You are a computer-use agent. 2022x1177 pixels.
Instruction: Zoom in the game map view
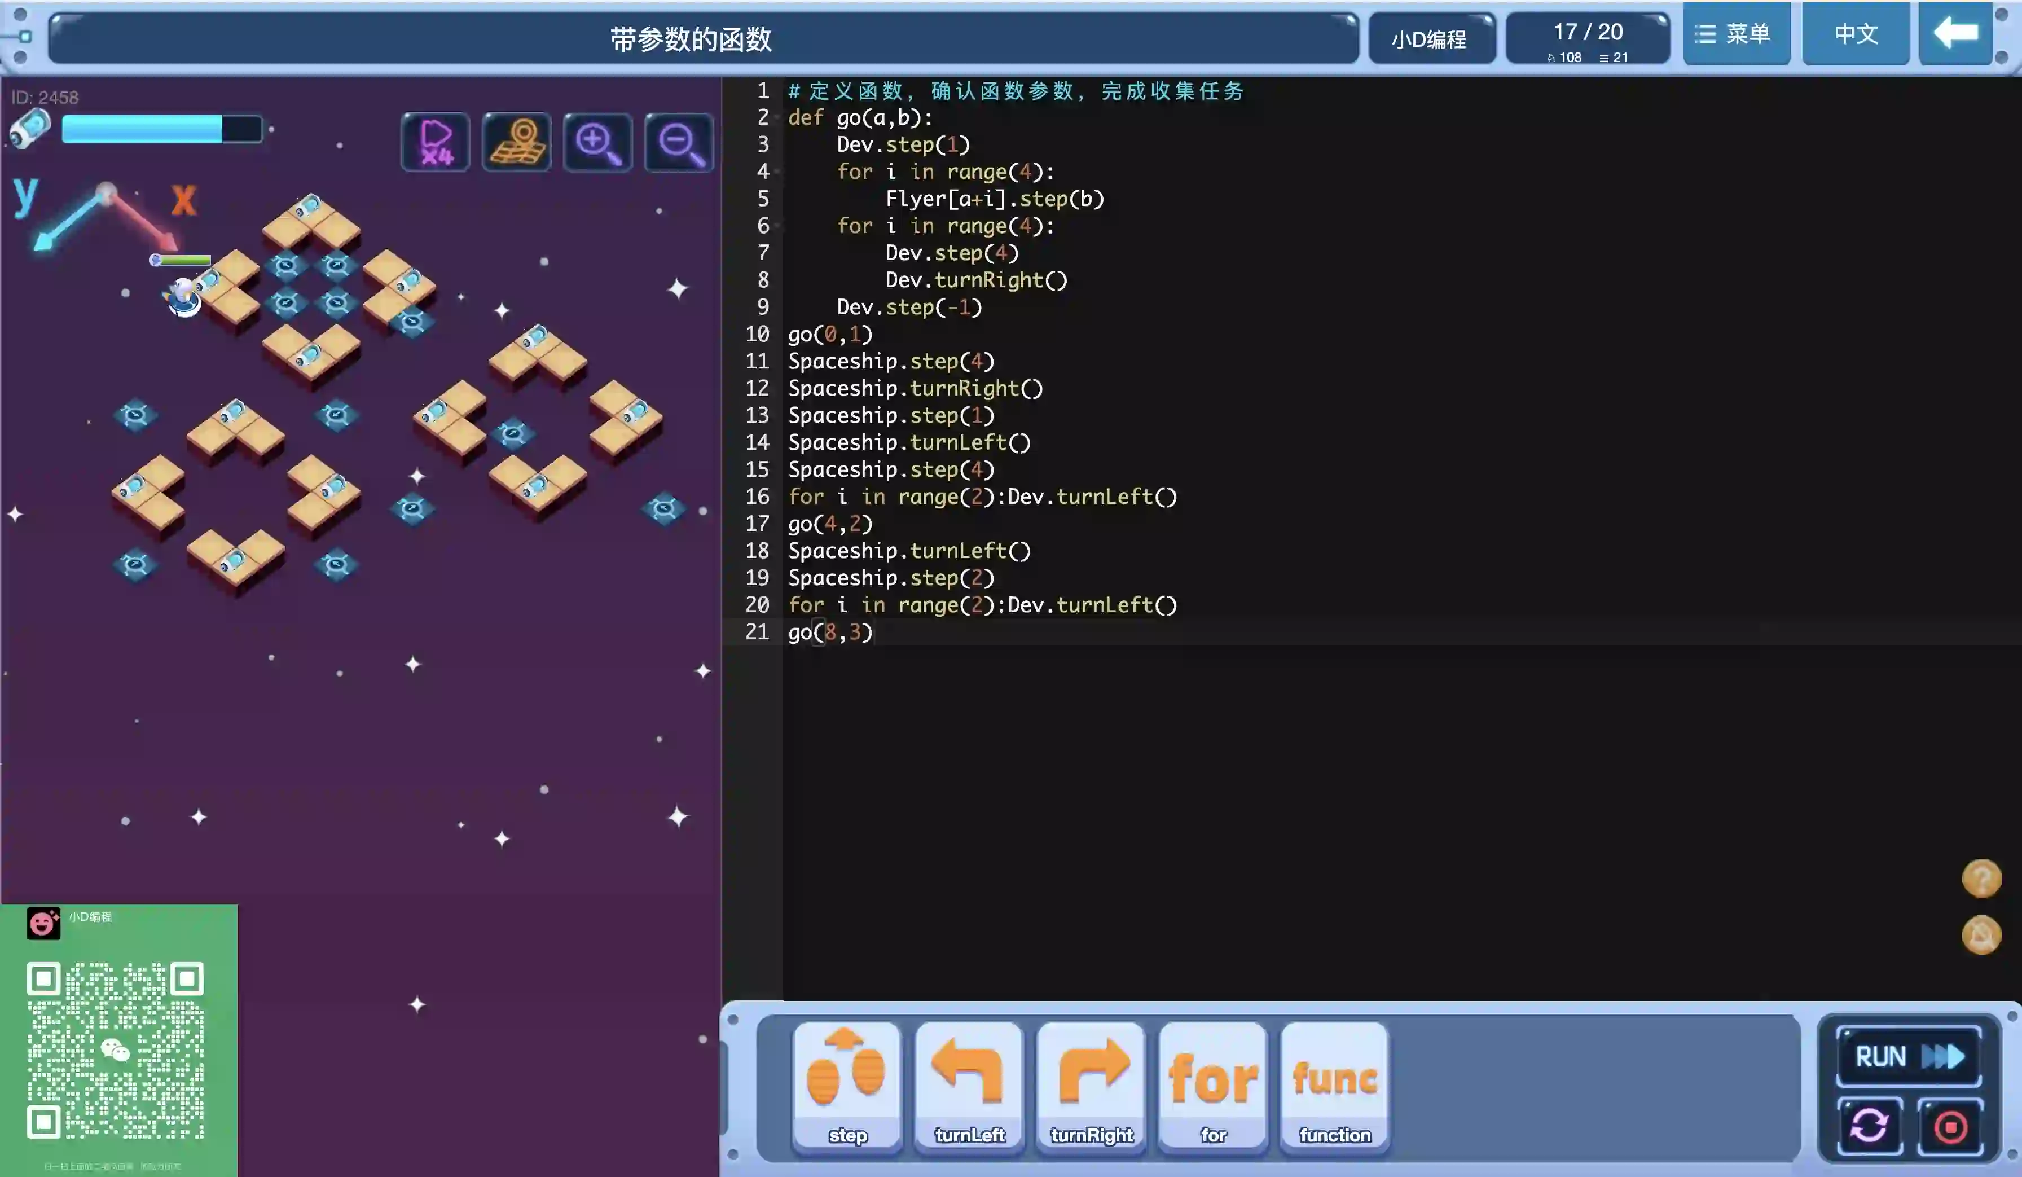598,142
